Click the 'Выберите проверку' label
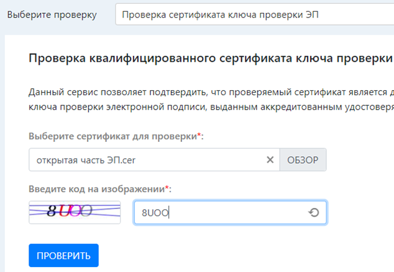Screen dimensions: 394x272 coord(52,15)
